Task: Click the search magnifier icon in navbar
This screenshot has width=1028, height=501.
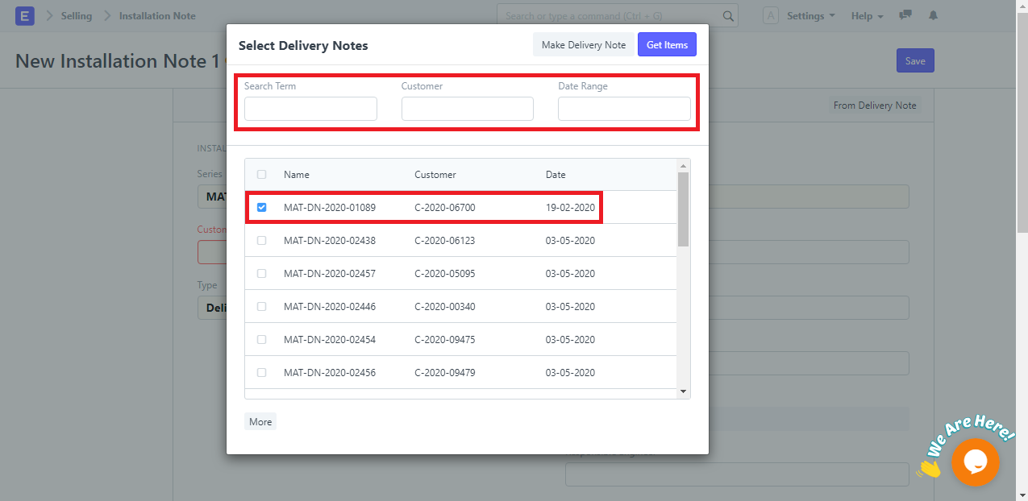Action: pos(728,16)
